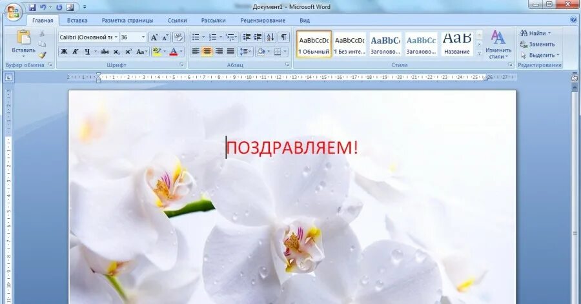Paste using the clipboard Вставить icon
Viewport: 581px width, 304px height.
23,37
